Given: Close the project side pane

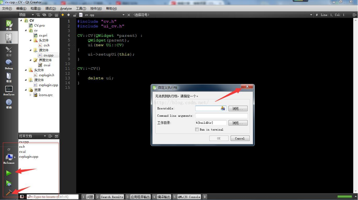Looking at the screenshot, I should 56,15.
